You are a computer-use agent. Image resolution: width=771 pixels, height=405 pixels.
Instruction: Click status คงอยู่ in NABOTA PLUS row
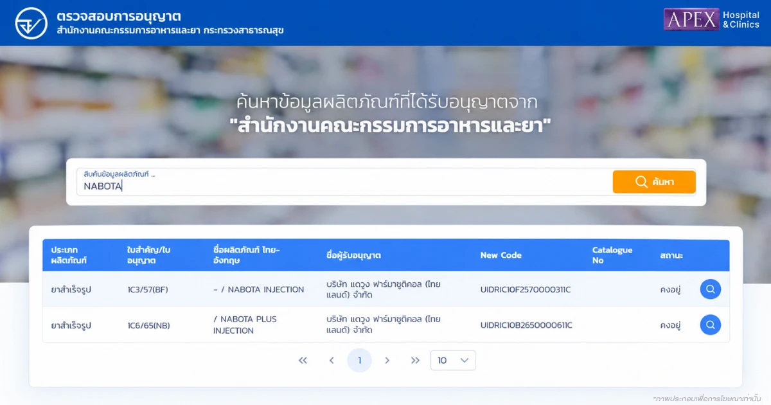pos(670,325)
